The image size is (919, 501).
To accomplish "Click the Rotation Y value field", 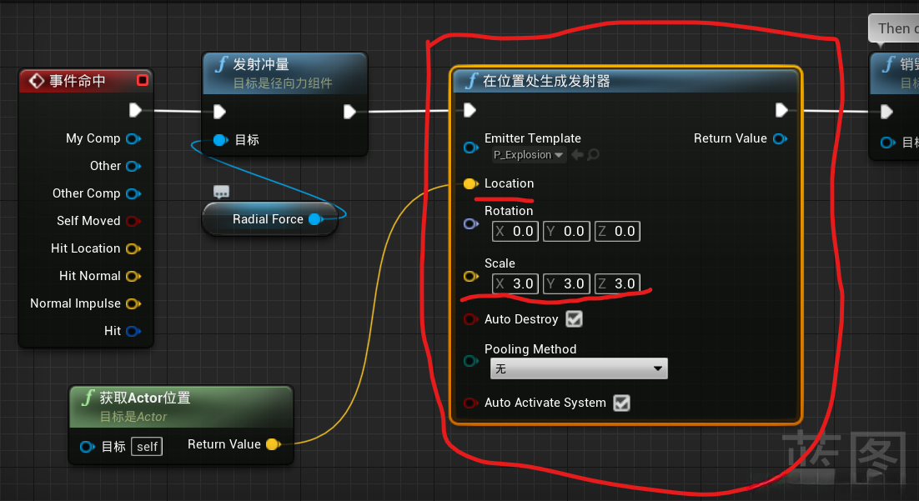I will pyautogui.click(x=566, y=232).
